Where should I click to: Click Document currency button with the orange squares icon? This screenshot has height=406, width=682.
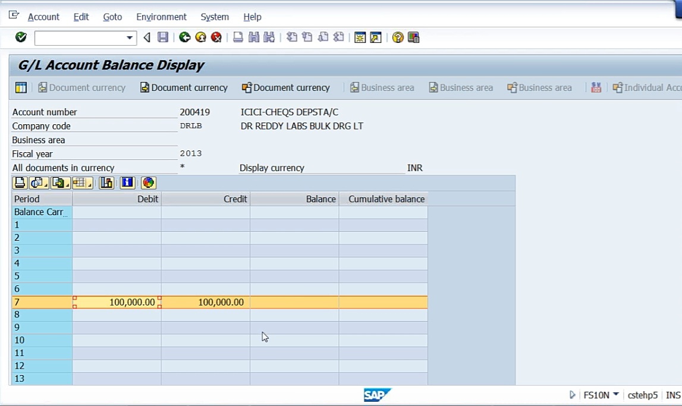(x=286, y=87)
